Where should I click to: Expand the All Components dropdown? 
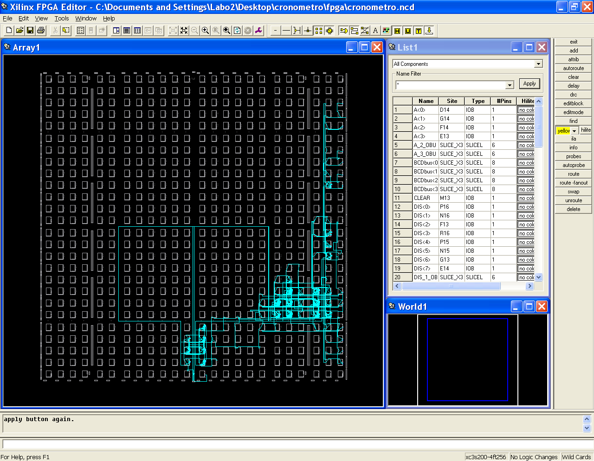538,64
